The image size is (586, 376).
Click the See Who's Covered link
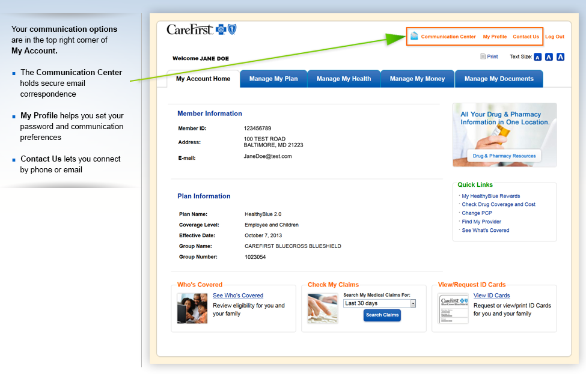click(238, 296)
